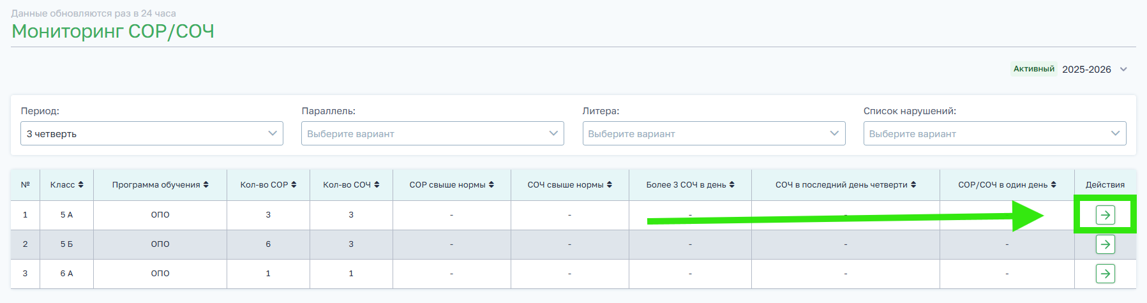The image size is (1147, 303).
Task: Open details arrow for class 5 А row
Action: (x=1105, y=215)
